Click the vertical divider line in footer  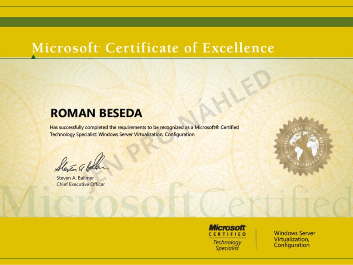tap(256, 239)
